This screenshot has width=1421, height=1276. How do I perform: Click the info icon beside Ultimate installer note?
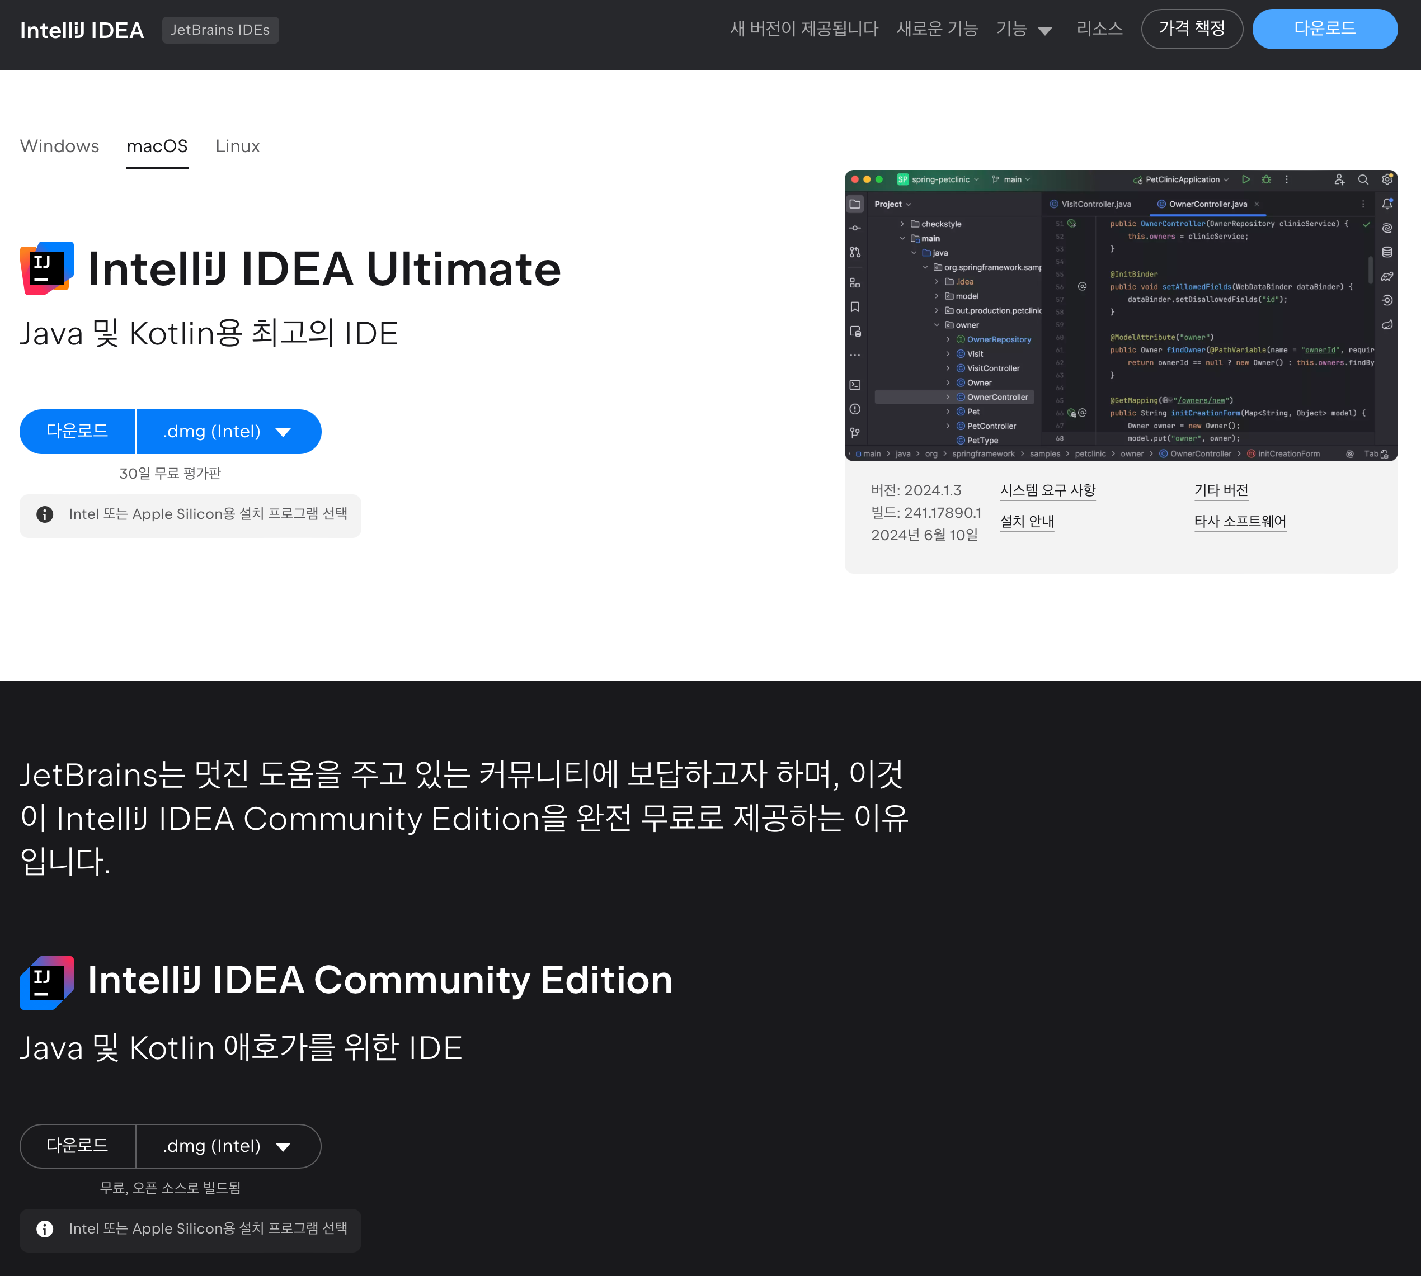(x=45, y=514)
